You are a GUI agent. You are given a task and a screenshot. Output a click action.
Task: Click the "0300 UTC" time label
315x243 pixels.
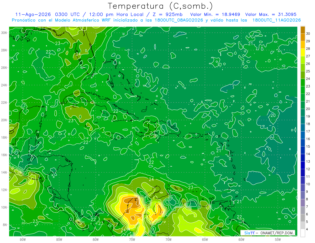pos(68,14)
